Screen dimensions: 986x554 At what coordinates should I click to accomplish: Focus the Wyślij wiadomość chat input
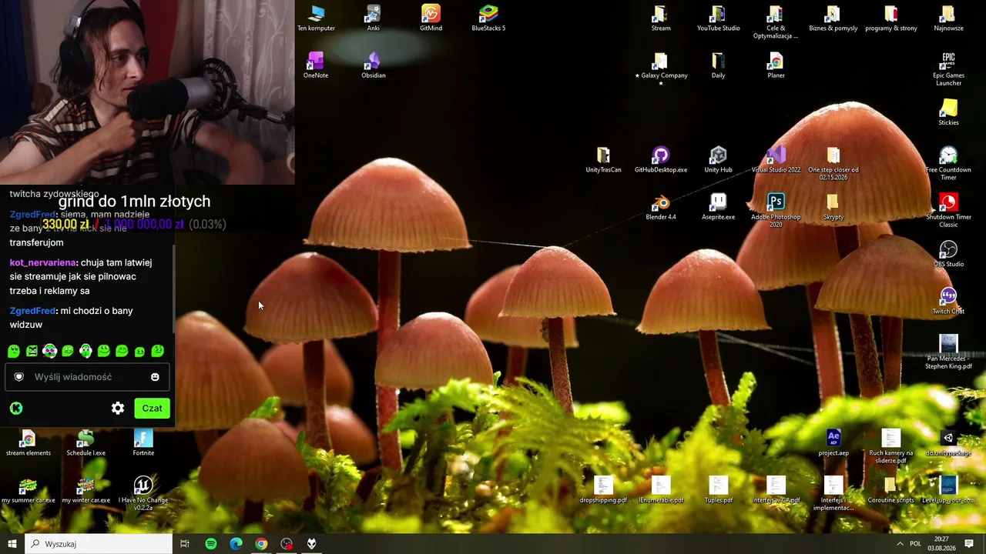pyautogui.click(x=87, y=377)
